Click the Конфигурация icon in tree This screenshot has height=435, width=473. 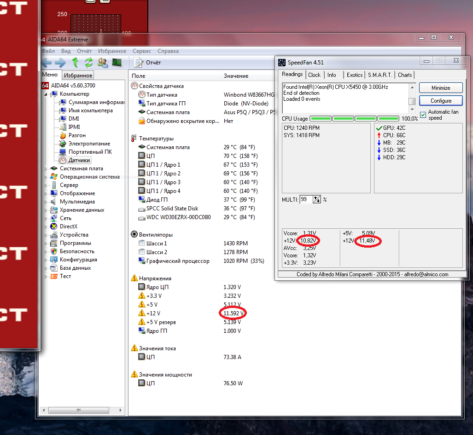point(54,260)
